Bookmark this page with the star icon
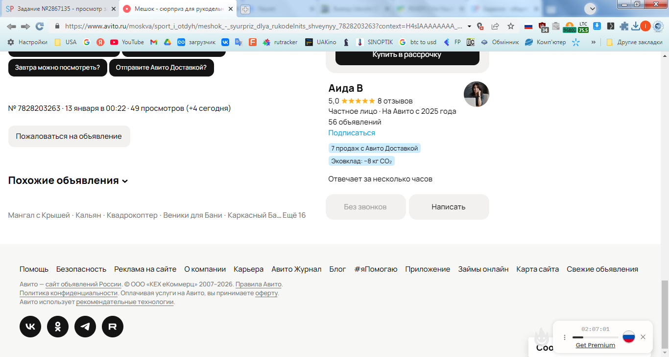Image resolution: width=669 pixels, height=357 pixels. click(511, 26)
